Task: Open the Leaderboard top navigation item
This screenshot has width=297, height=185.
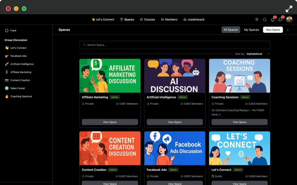Action: (194, 20)
